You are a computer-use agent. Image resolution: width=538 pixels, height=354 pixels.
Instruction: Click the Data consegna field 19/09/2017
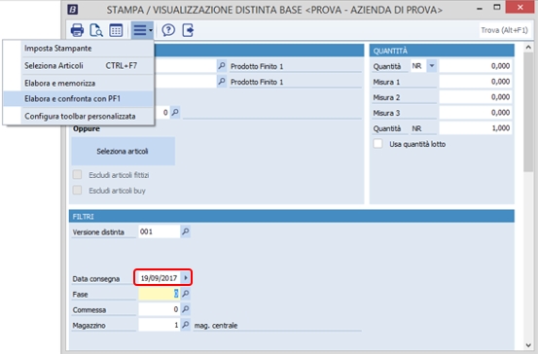159,278
